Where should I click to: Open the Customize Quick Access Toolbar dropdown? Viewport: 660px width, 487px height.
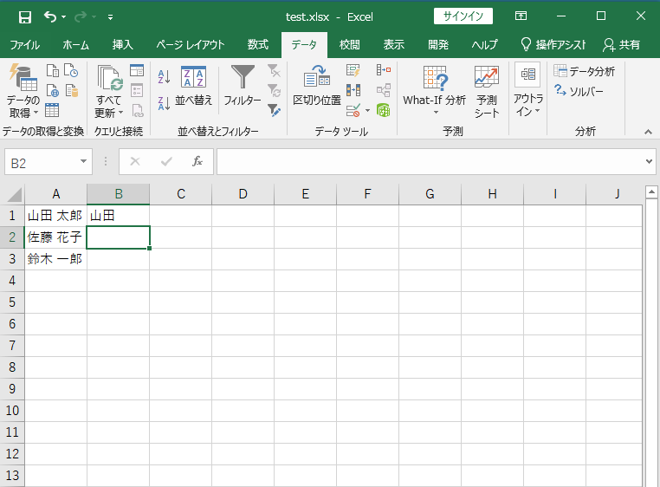click(x=110, y=16)
